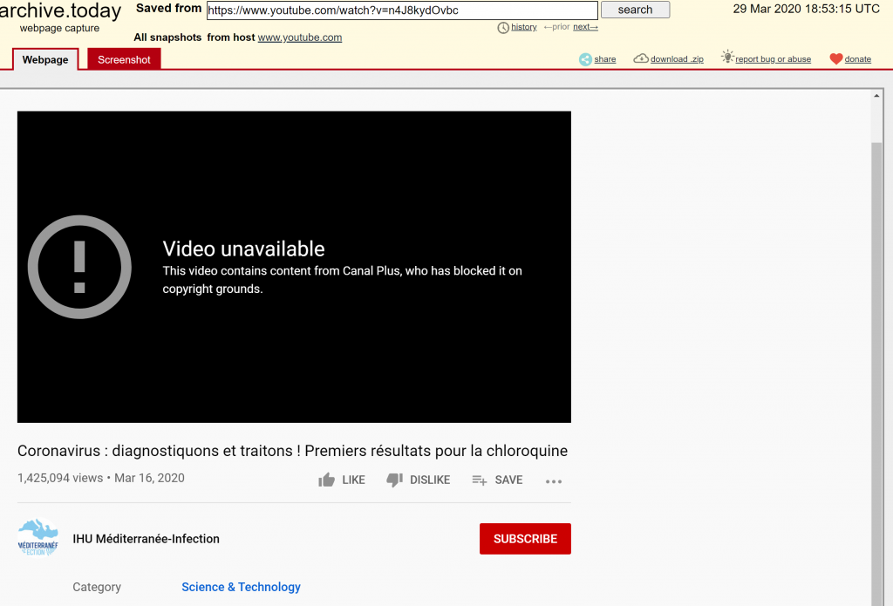Screen dimensions: 893x606
Task: Switch to the Screenshot tab
Action: coord(124,59)
